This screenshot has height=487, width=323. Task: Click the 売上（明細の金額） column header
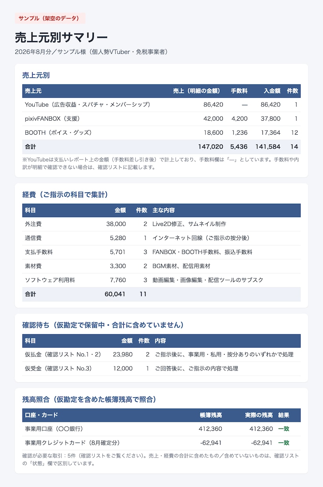pos(198,91)
